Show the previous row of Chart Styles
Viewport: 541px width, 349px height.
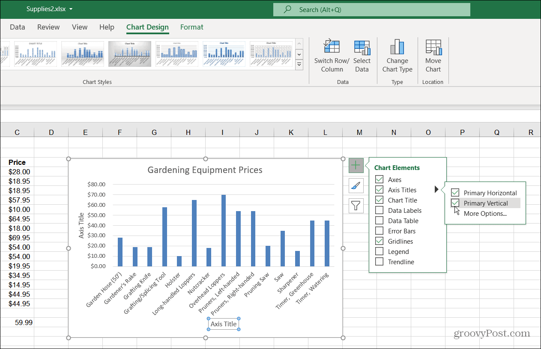point(299,43)
